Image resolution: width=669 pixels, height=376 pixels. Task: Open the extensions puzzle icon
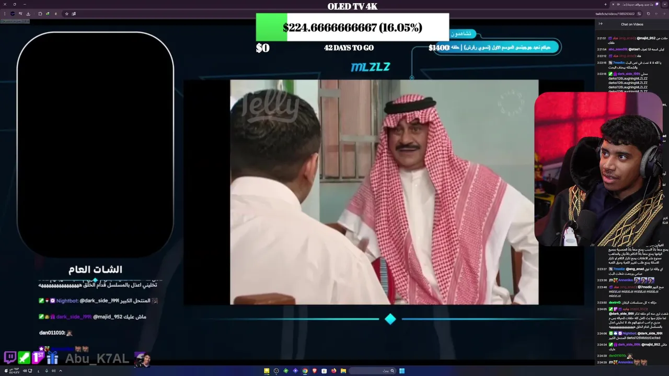coord(40,14)
